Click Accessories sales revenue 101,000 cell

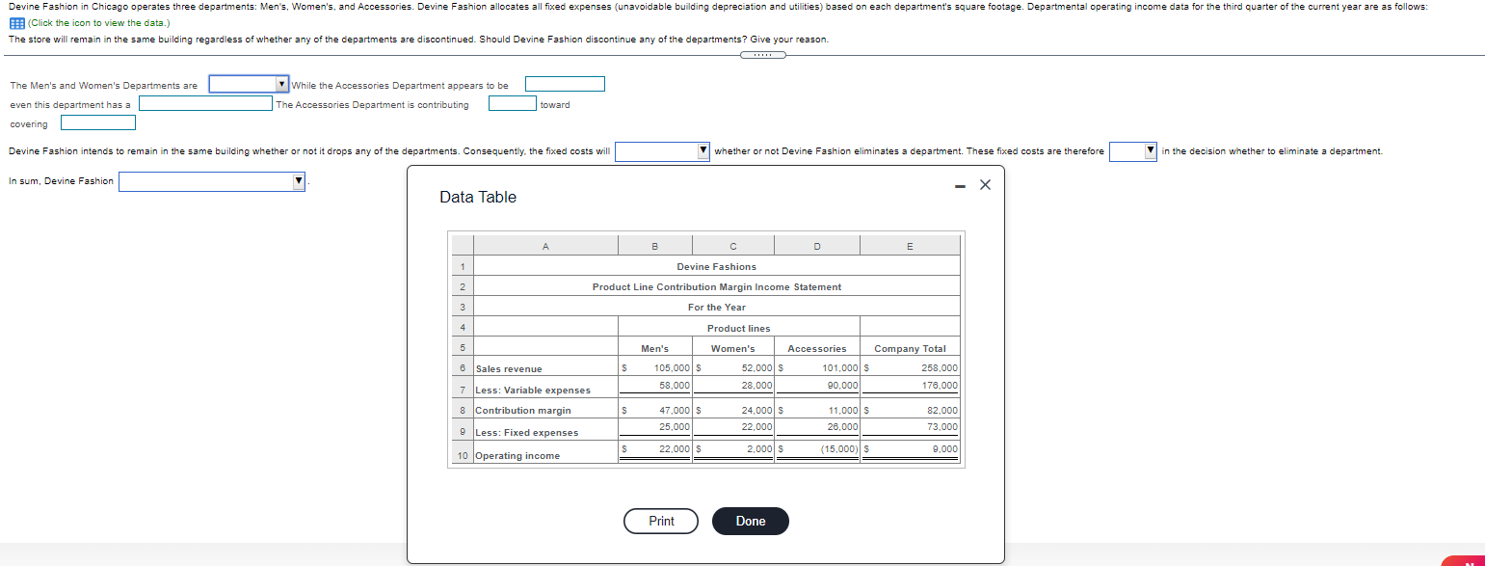[817, 368]
